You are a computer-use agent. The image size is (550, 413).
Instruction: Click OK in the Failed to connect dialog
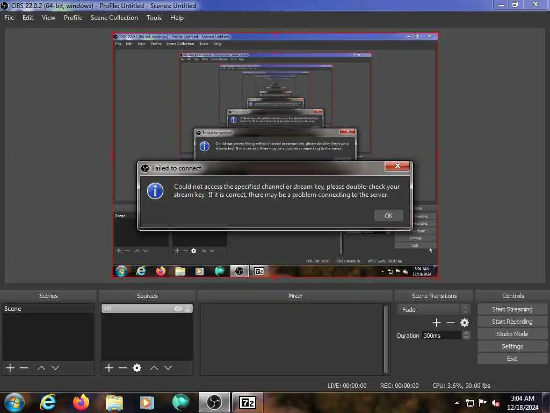[388, 216]
